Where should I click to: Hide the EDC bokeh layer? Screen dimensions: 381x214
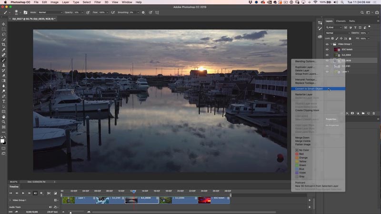(x=327, y=49)
